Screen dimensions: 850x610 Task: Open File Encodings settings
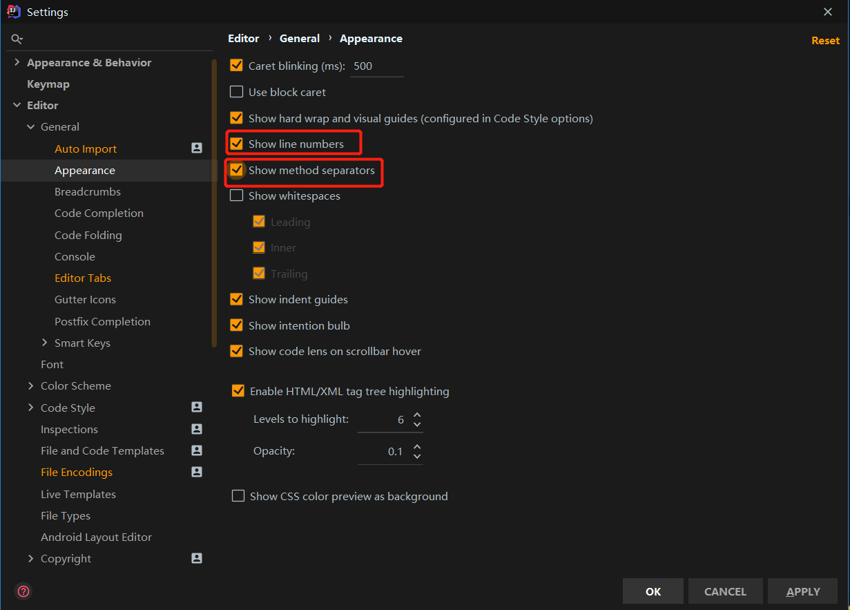point(77,473)
